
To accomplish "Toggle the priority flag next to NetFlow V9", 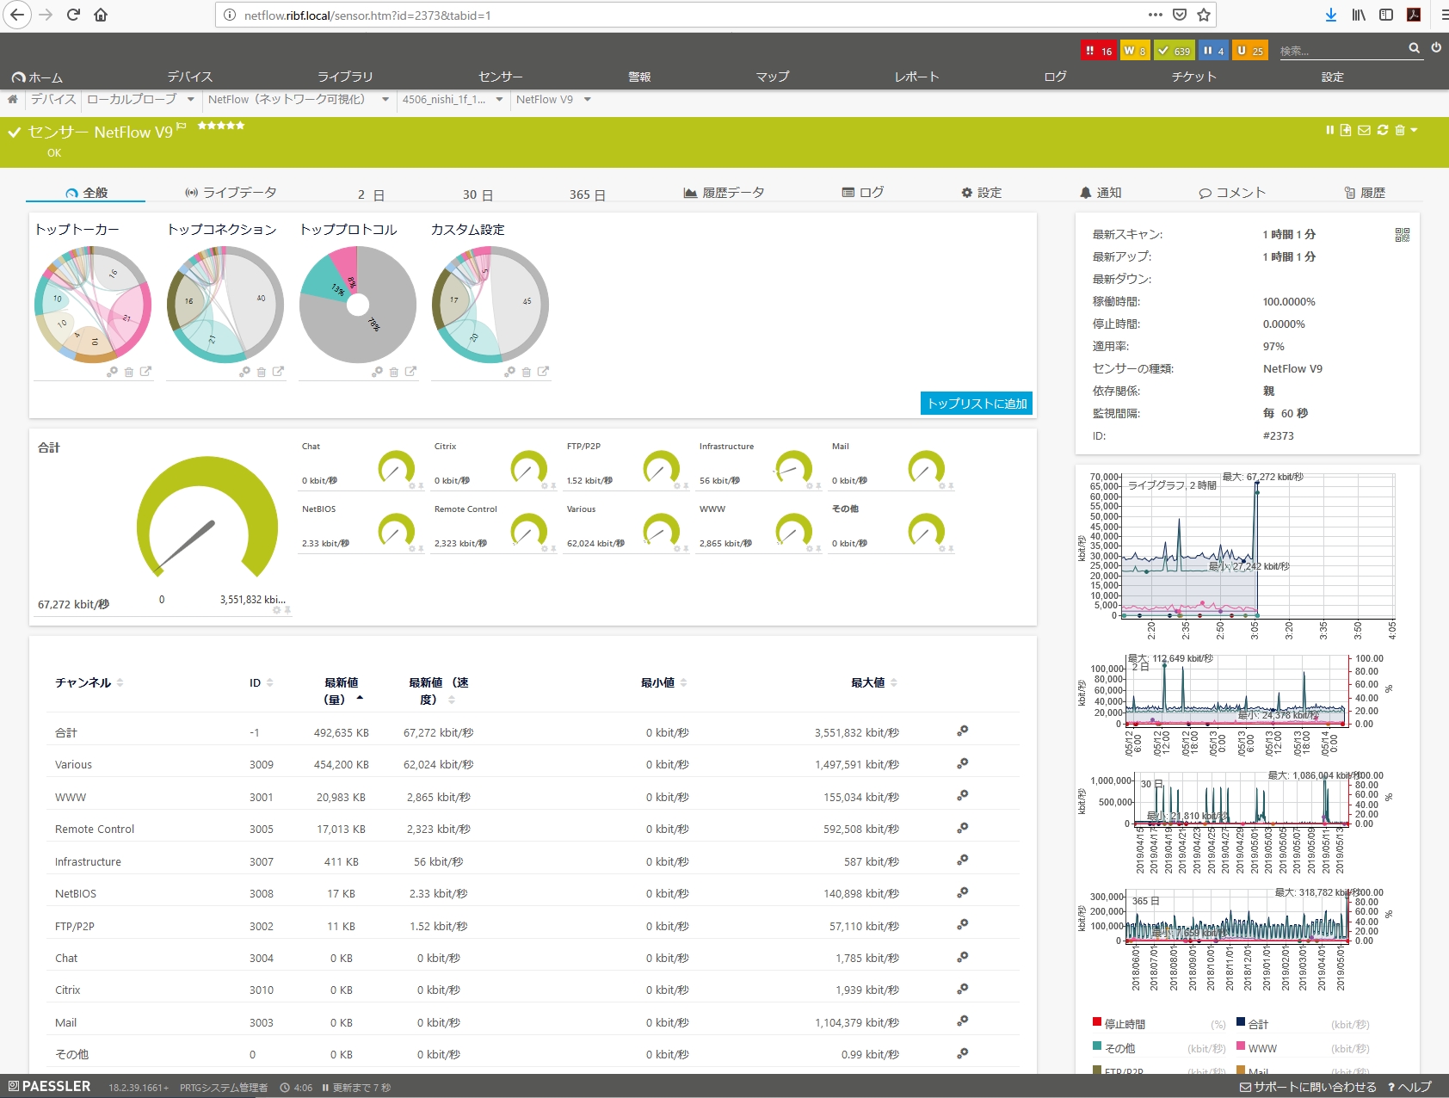I will click(181, 127).
